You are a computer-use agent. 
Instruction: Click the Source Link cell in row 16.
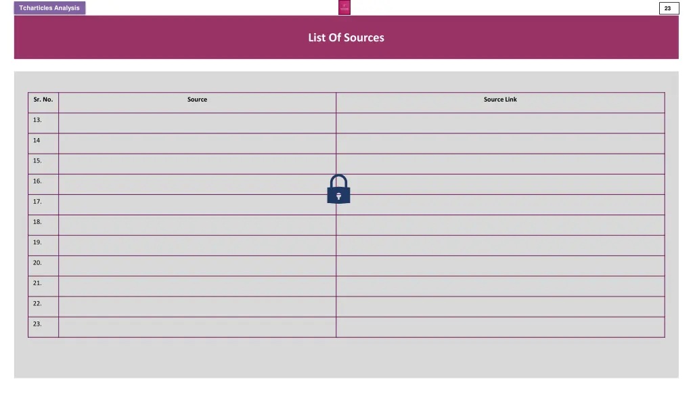tap(500, 184)
